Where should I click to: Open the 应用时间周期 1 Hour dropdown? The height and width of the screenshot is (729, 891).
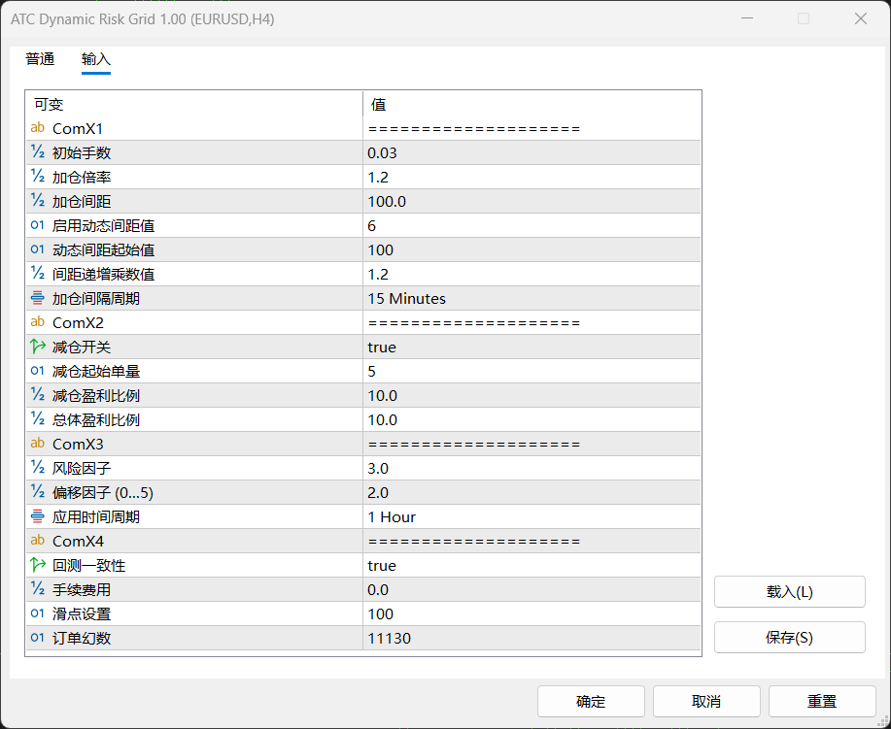[531, 516]
